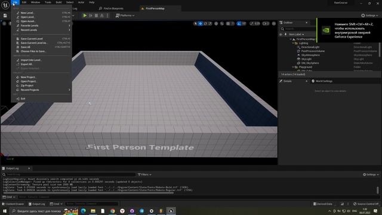Select PostProcessVolume in the Outliner

[313, 51]
